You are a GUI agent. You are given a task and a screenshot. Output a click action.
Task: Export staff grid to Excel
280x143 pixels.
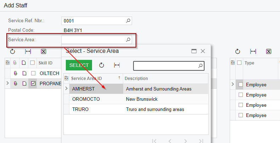[269, 51]
